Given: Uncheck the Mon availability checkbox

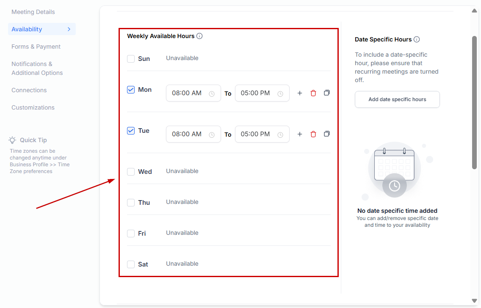Looking at the screenshot, I should pos(131,90).
